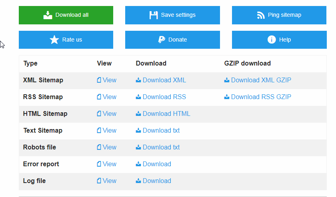The width and height of the screenshot is (336, 197).
Task: View the Error report
Action: tap(107, 164)
